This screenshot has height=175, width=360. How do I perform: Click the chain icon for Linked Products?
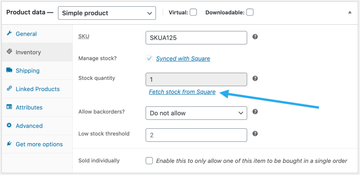tap(9, 89)
